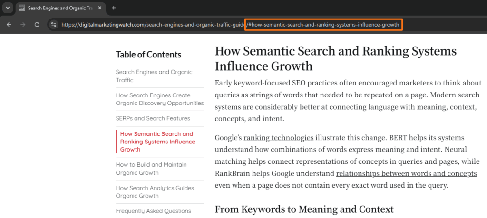
Task: Reload the current page
Action: (x=37, y=25)
